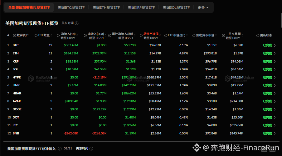Click the 已完成 status in BTC row
282x156 pixels.
267,45
